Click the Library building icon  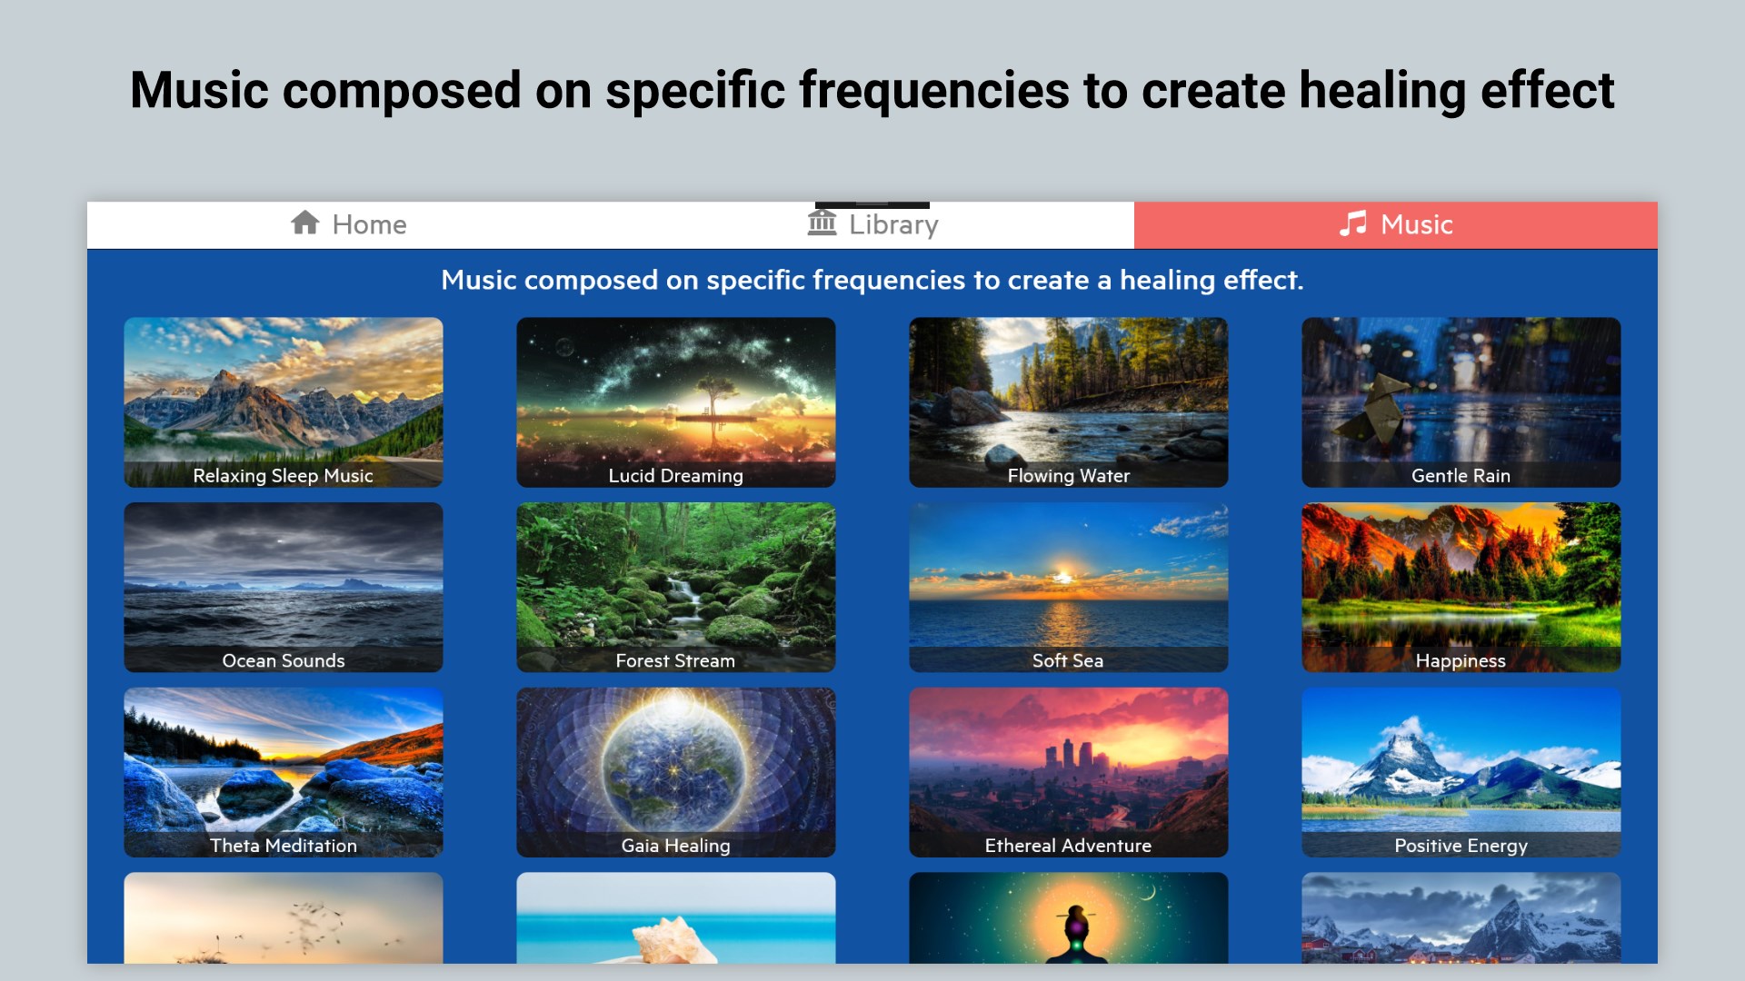(822, 223)
